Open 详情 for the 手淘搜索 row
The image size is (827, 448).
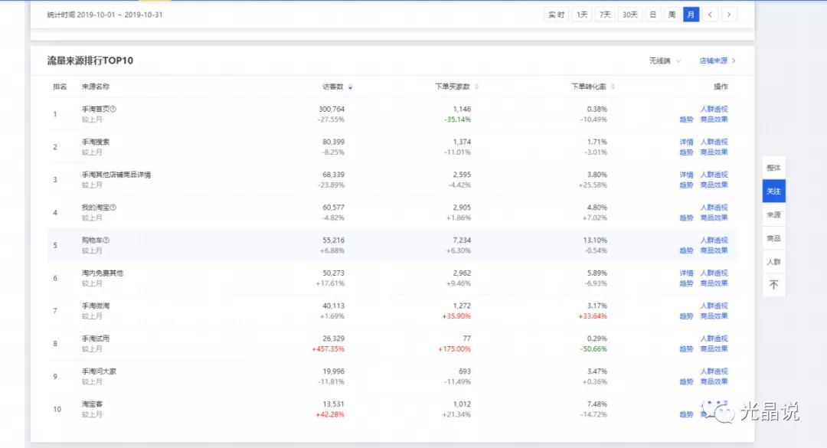(686, 142)
